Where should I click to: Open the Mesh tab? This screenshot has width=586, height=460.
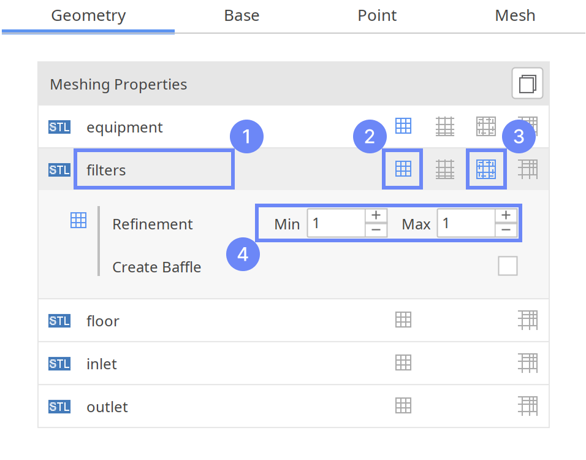(x=515, y=16)
